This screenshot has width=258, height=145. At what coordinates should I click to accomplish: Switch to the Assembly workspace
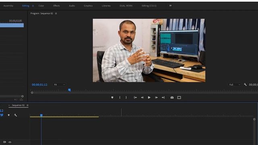pos(8,6)
